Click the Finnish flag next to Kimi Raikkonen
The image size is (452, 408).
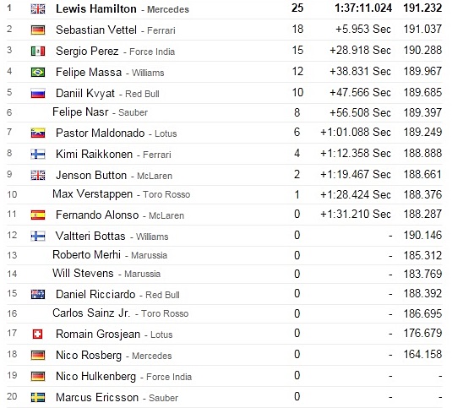pyautogui.click(x=38, y=154)
